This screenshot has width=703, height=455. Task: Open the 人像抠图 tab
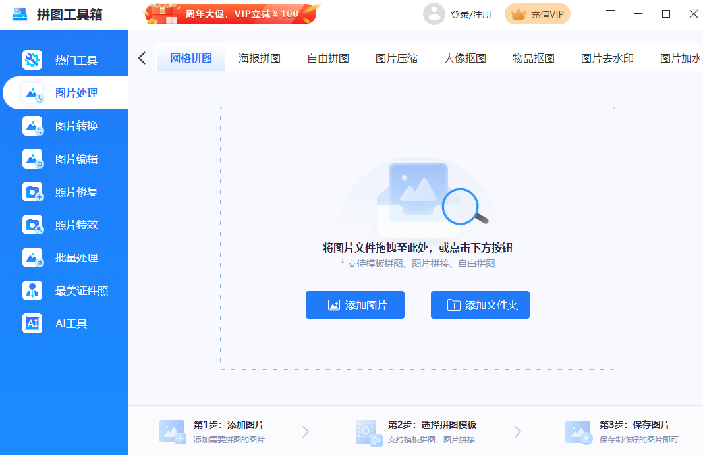pos(465,58)
